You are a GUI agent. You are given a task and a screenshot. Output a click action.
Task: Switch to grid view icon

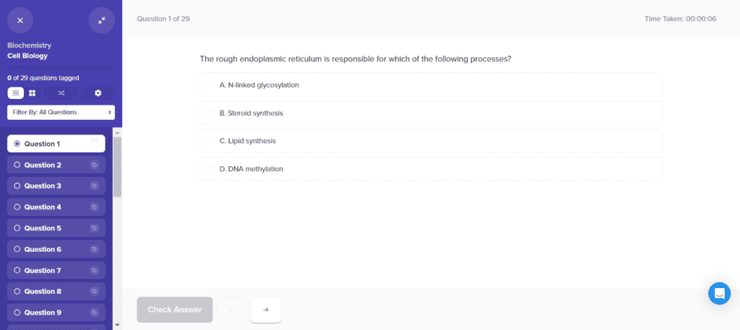(x=32, y=93)
